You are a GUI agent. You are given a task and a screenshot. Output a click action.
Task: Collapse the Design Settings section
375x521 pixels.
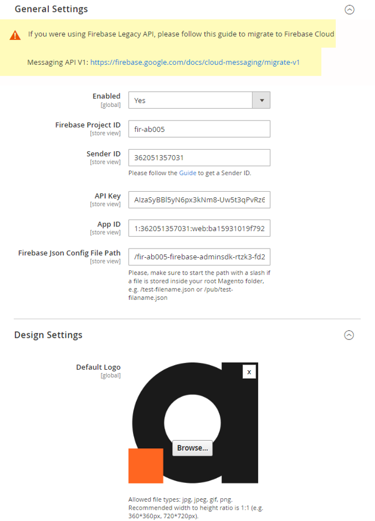coord(349,335)
